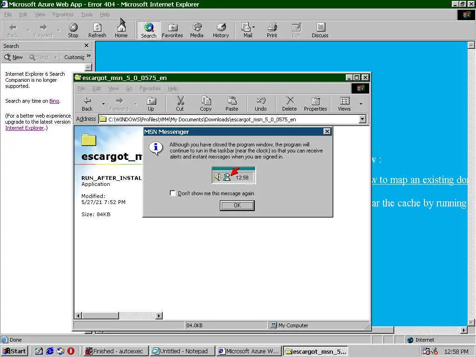Close the MSN Messenger dialog with X
The image size is (476, 357).
[x=327, y=132]
